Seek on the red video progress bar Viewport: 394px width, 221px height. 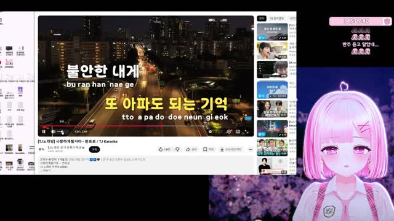coord(147,126)
